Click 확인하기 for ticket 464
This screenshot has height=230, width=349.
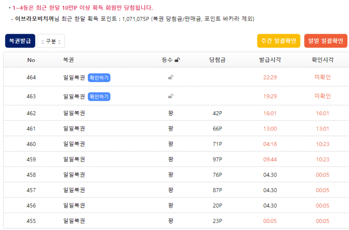click(99, 77)
